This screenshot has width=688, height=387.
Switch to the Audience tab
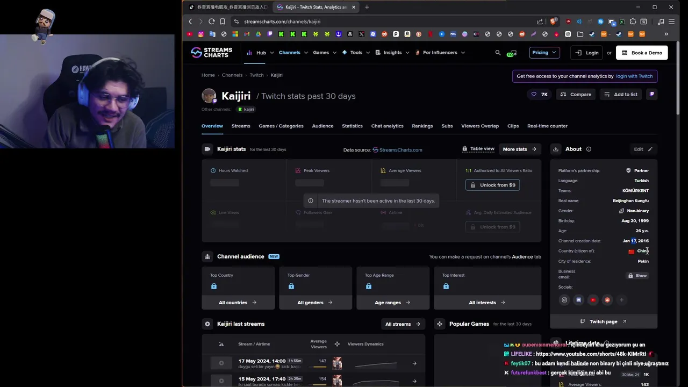click(322, 126)
